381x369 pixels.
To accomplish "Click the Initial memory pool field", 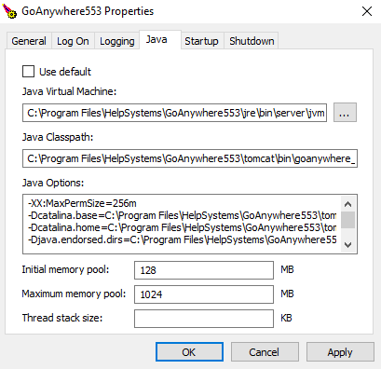I will [x=204, y=270].
